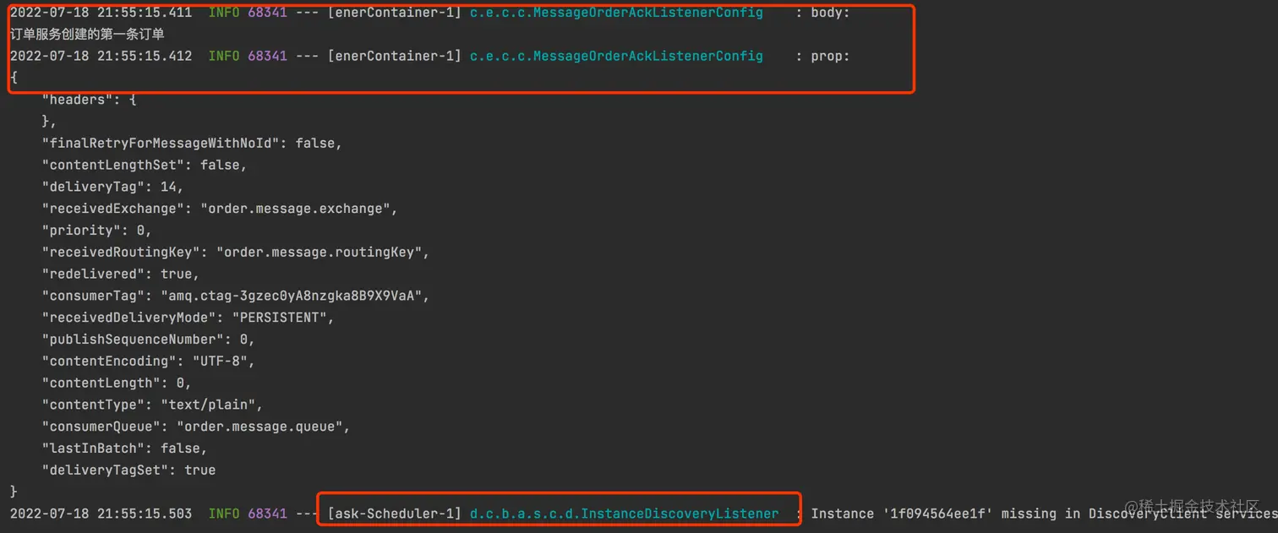Screen dimensions: 1278x533
Task: Click the "contentEncoding": "UTF-8" line
Action: click(149, 362)
